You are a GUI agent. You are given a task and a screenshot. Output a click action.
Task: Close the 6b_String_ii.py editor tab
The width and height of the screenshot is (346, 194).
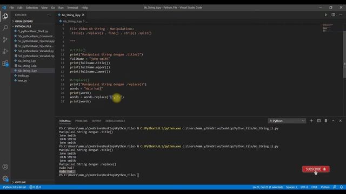coord(83,15)
